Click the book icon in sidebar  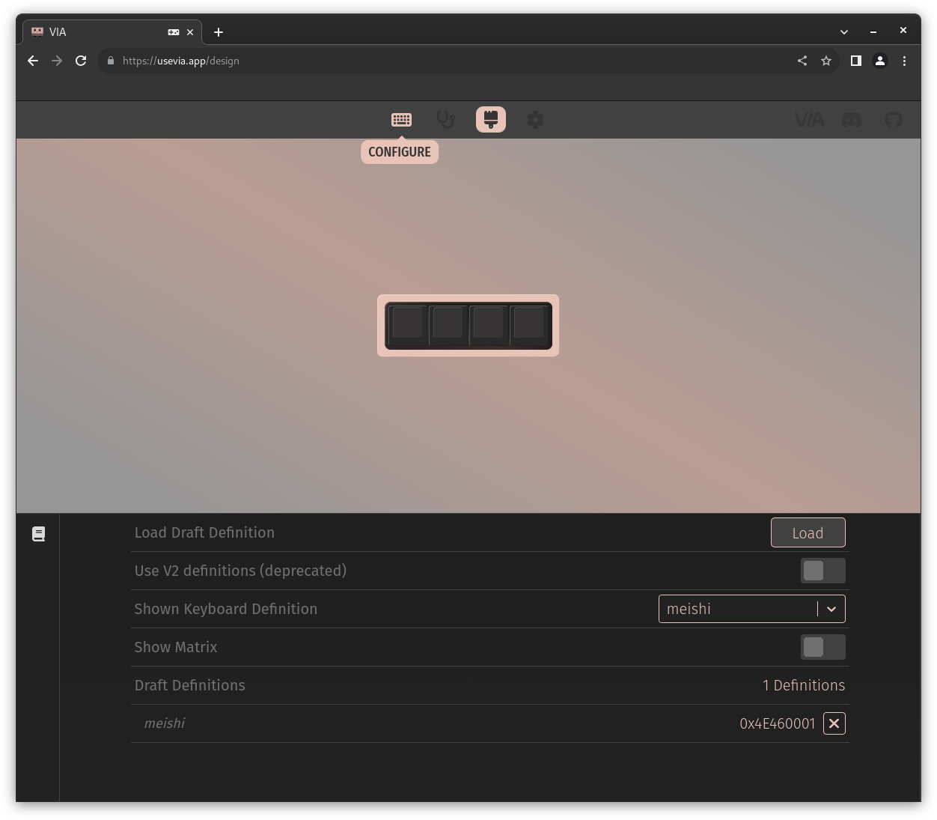click(39, 534)
